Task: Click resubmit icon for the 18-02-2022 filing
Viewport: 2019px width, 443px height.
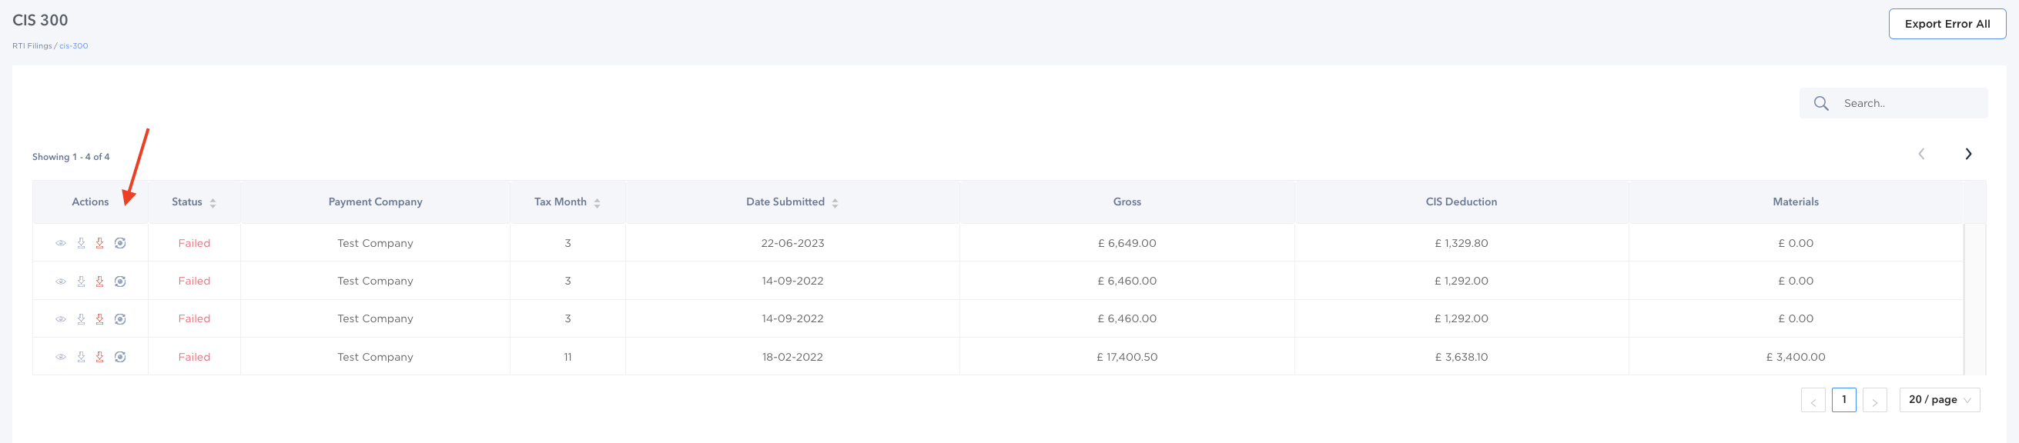Action: [120, 357]
